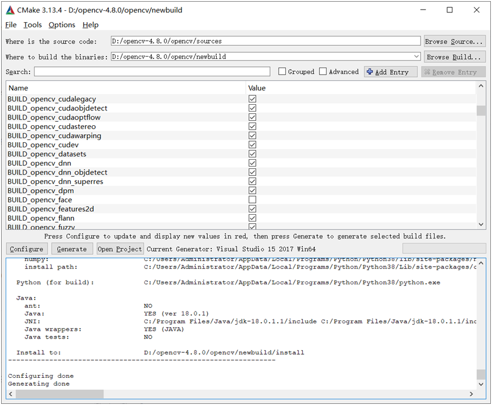Click the Remove Entry button
The height and width of the screenshot is (405, 492).
click(x=453, y=72)
